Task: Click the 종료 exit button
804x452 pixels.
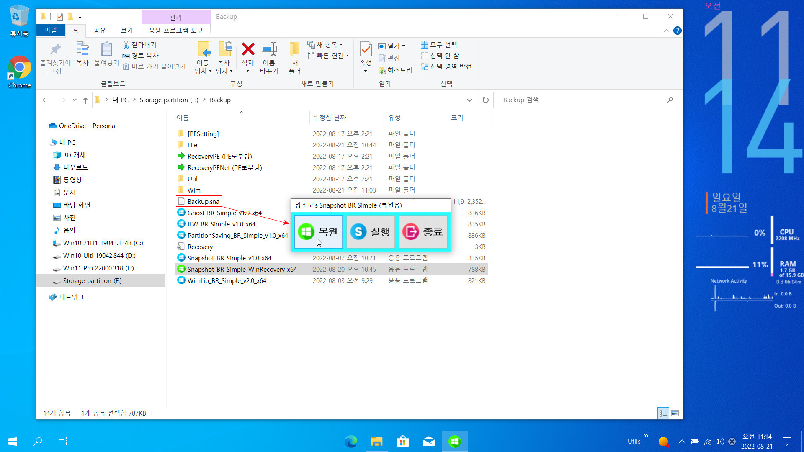Action: [x=423, y=231]
